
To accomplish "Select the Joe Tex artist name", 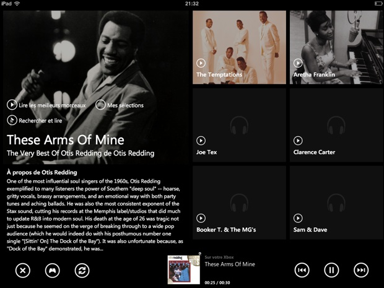I will pos(206,152).
